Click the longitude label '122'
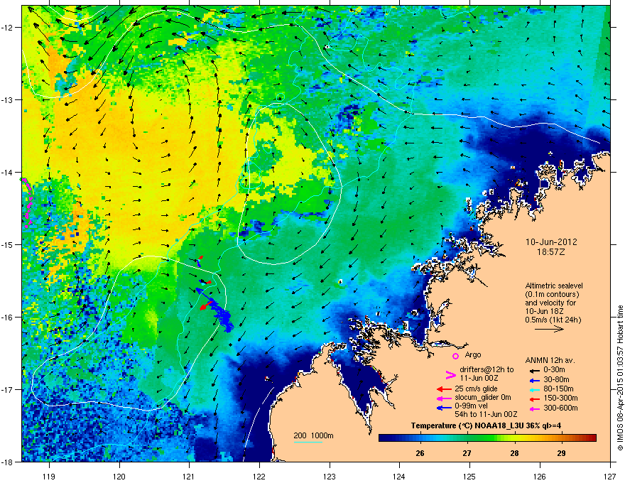This screenshot has height=483, width=625. coord(259,476)
